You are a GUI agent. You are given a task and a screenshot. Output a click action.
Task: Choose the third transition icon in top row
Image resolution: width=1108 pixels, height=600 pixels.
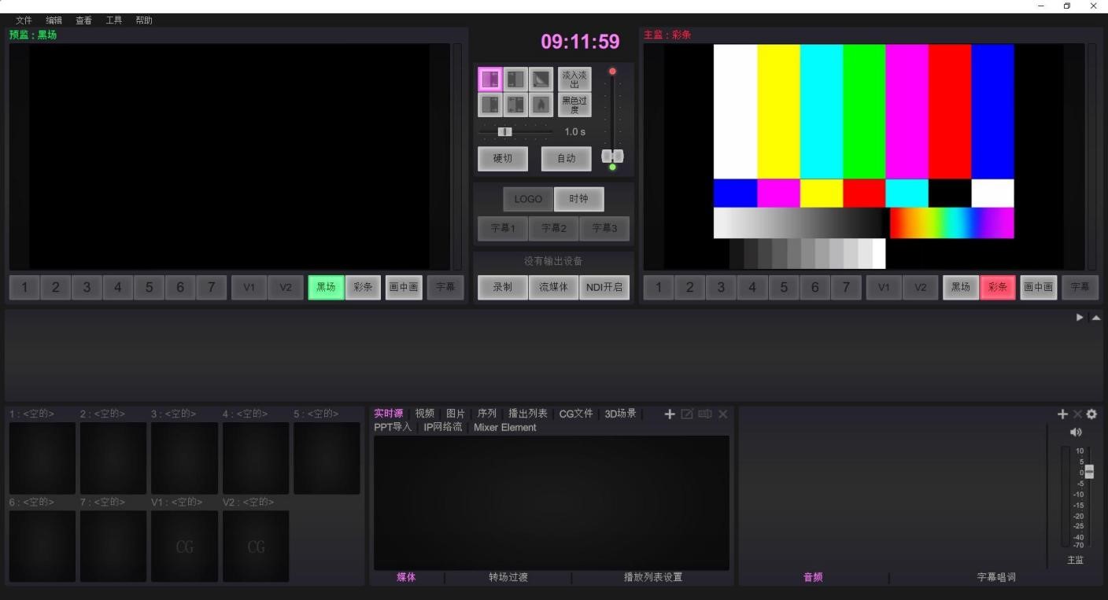point(541,79)
